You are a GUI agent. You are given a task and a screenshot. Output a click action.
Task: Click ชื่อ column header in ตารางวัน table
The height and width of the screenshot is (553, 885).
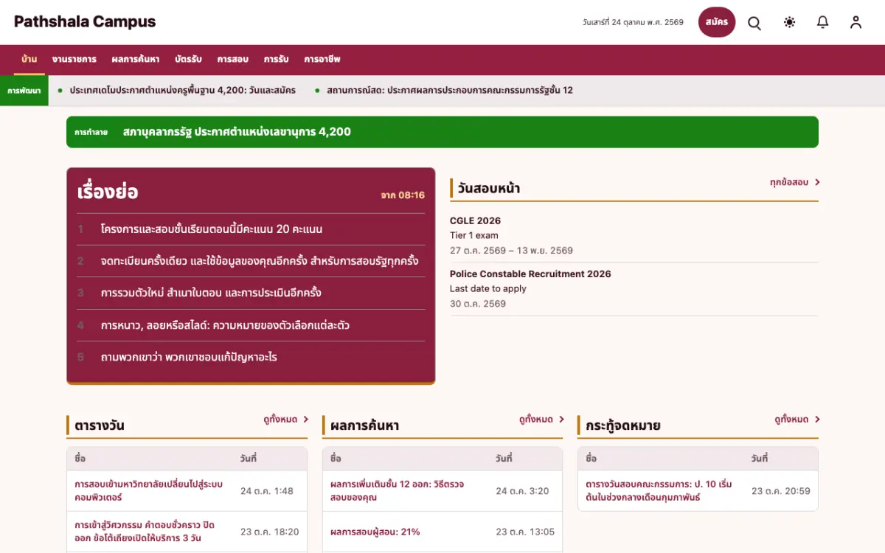[80, 459]
